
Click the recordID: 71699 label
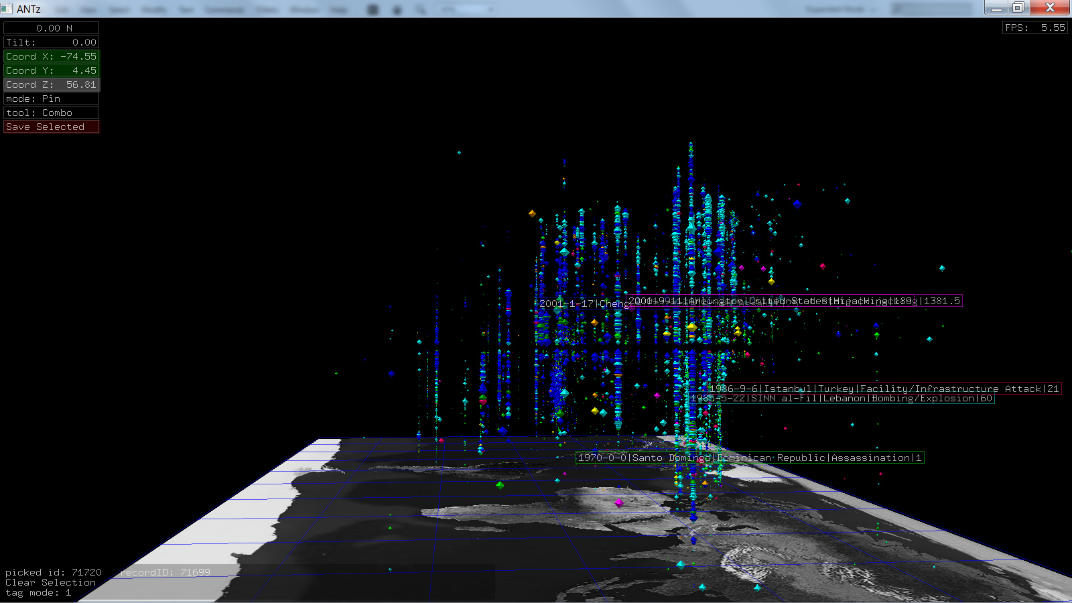click(165, 572)
